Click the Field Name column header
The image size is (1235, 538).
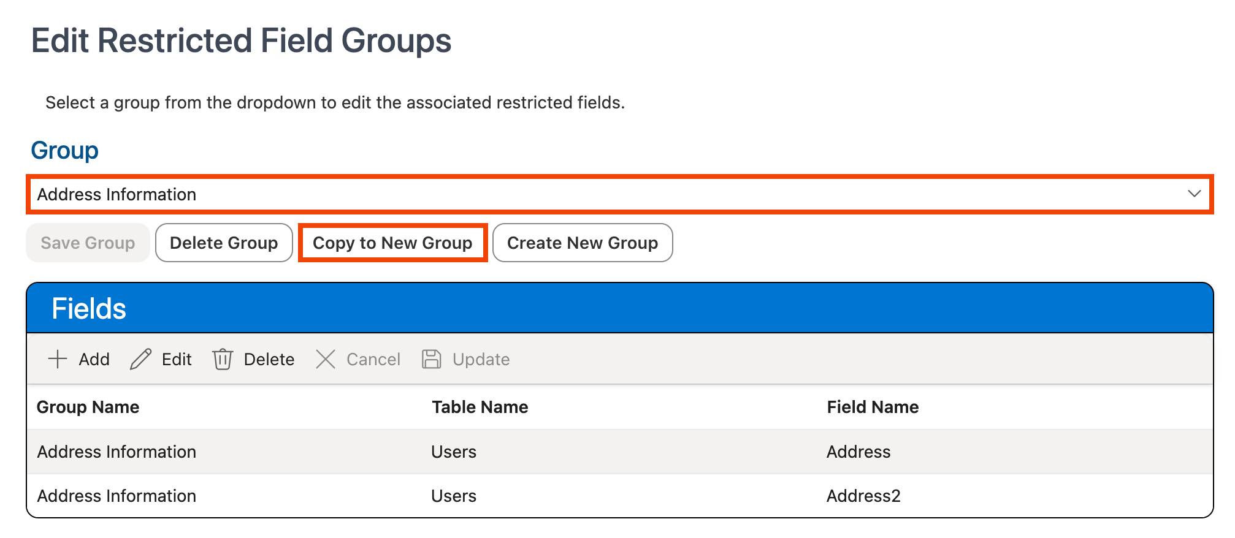(x=872, y=407)
